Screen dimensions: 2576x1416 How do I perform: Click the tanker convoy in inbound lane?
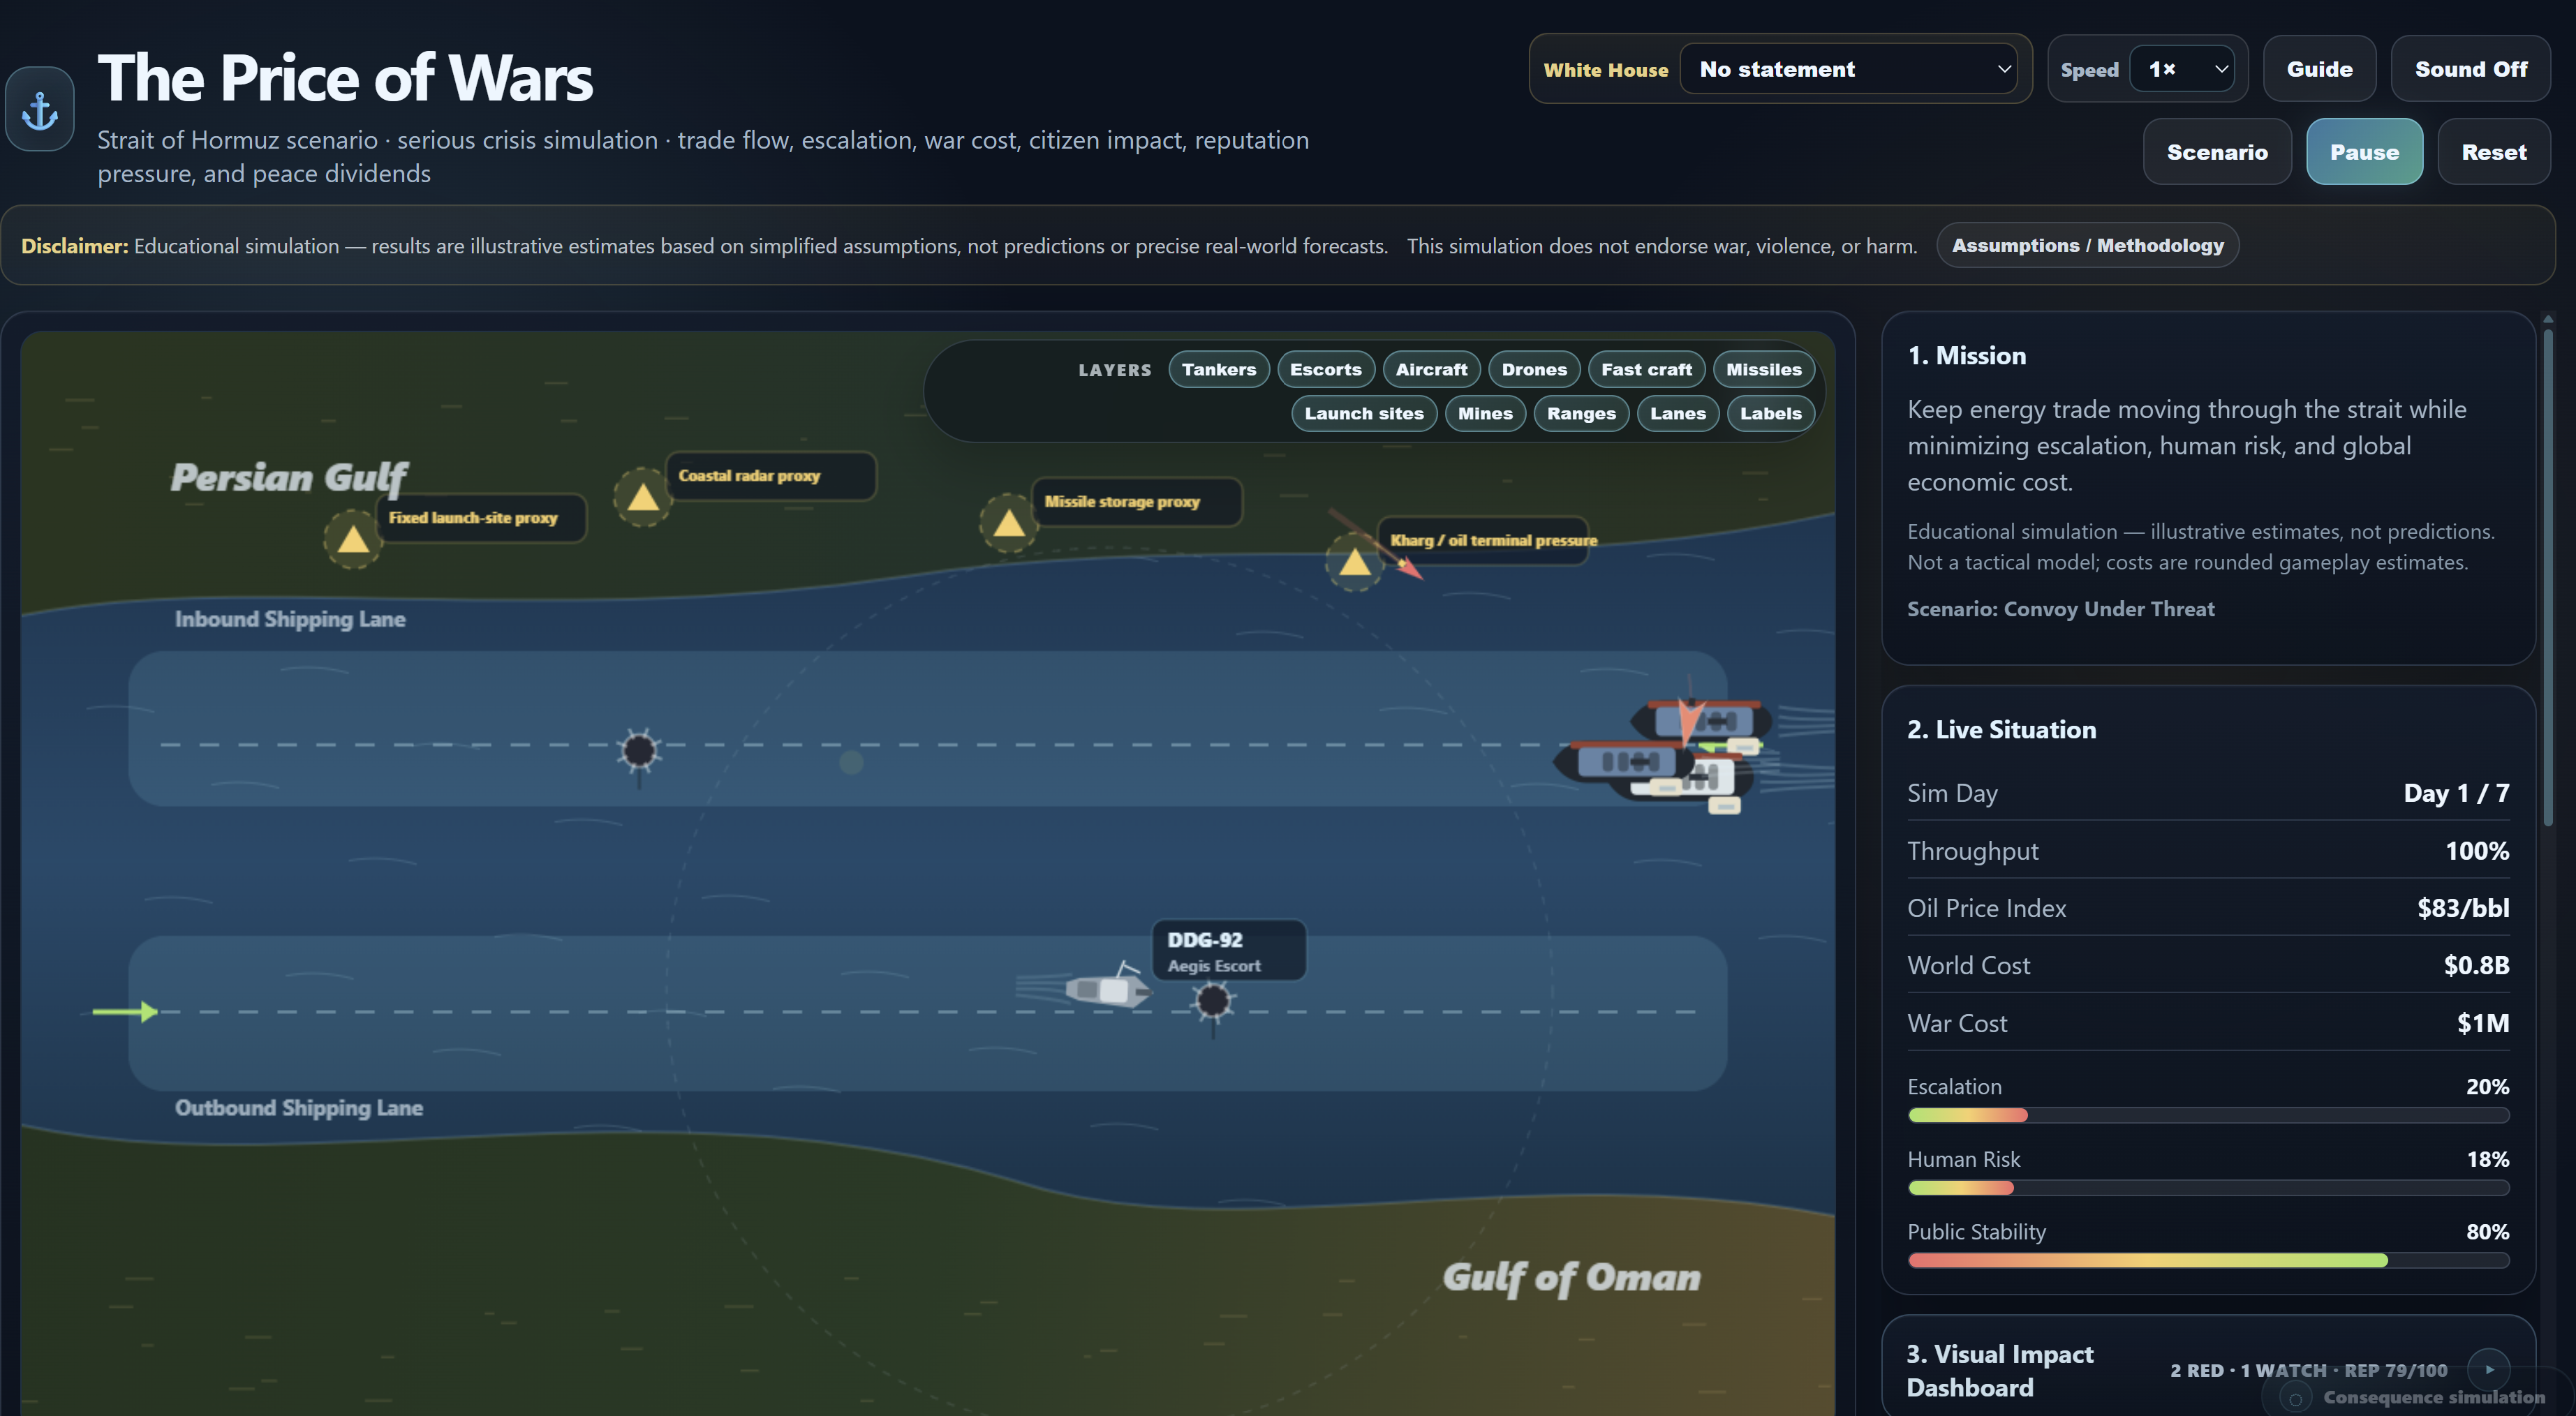pyautogui.click(x=1663, y=753)
